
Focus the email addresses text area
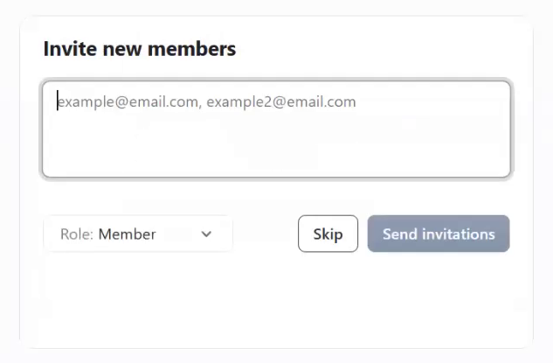click(276, 129)
